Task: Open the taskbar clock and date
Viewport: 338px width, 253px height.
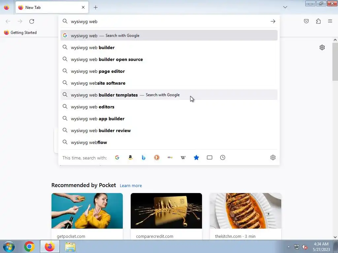Action: click(321, 247)
